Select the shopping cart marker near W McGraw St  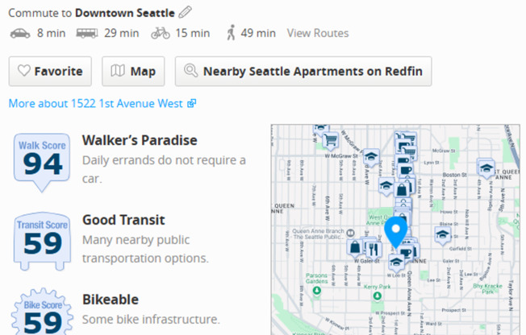click(331, 139)
